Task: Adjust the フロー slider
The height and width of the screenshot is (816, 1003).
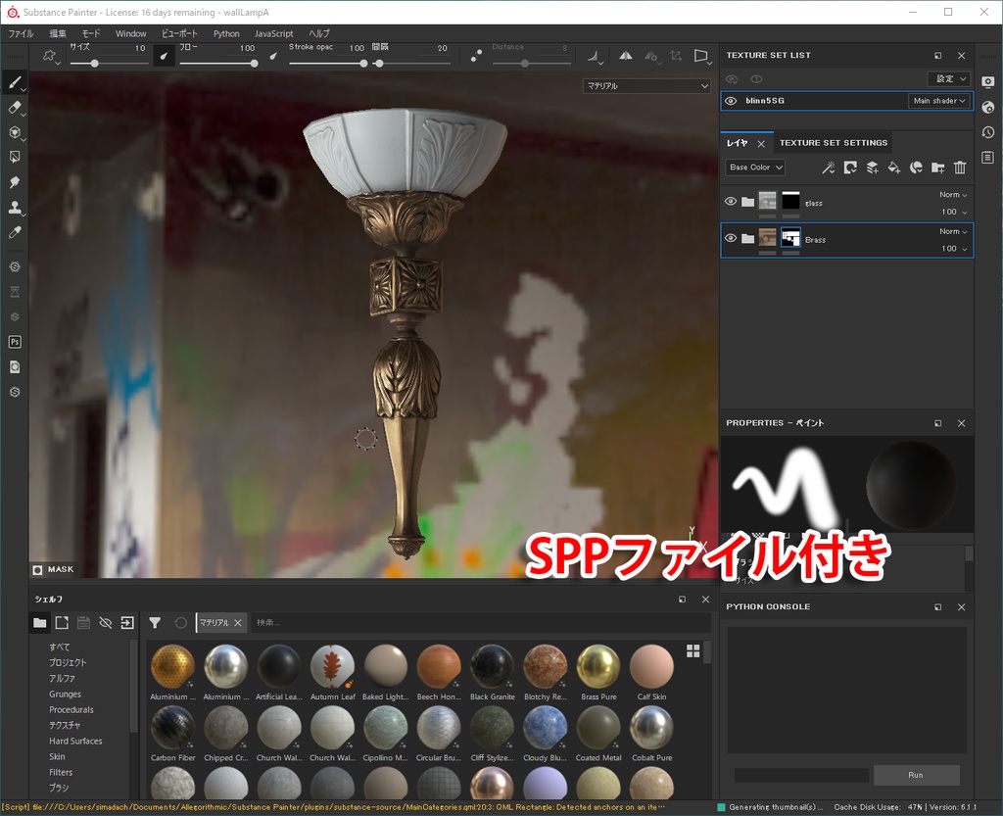Action: [x=218, y=64]
